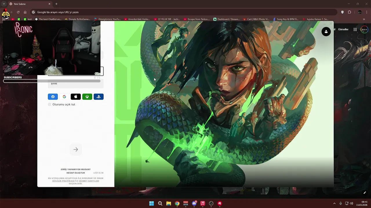This screenshot has width=371, height=208.
Task: Open Discord from taskbar
Action: click(194, 203)
